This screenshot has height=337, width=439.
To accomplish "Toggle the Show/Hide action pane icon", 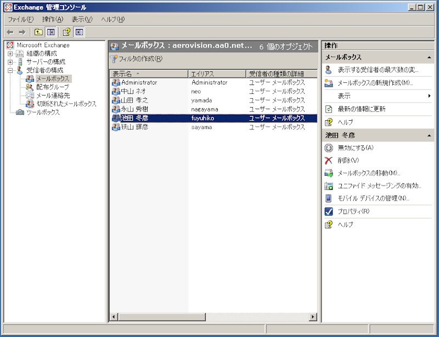I will click(79, 32).
